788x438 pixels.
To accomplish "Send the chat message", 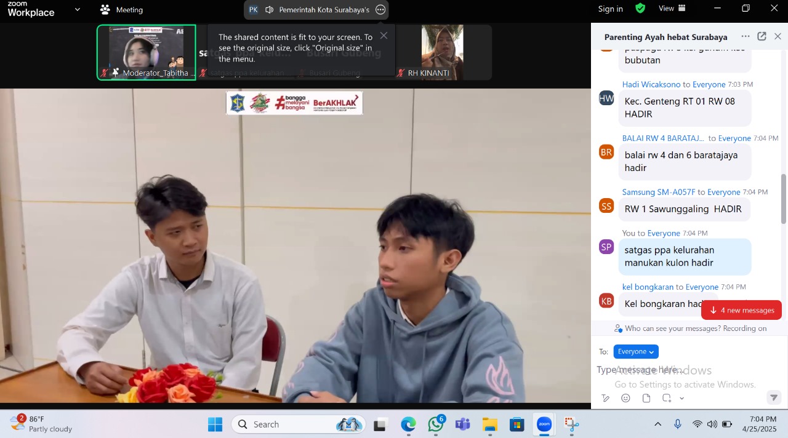I will click(774, 397).
